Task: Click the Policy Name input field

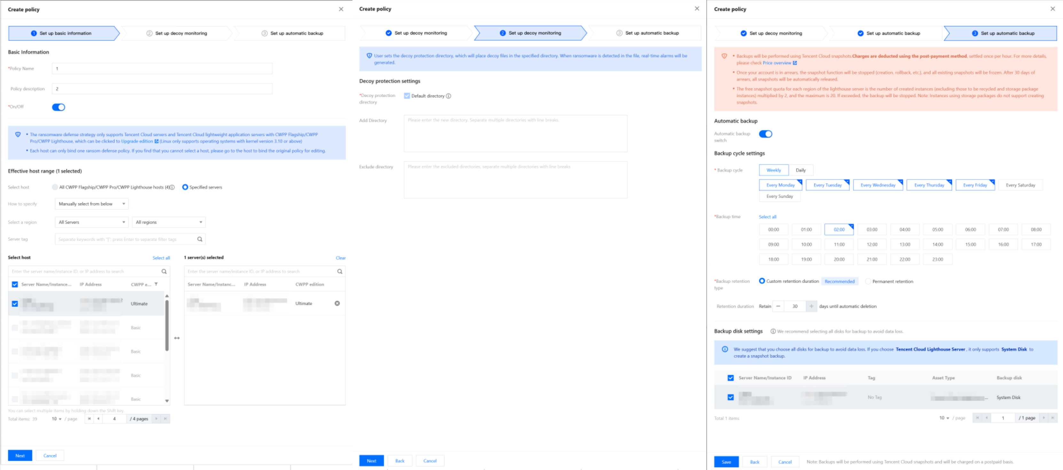Action: pos(162,68)
